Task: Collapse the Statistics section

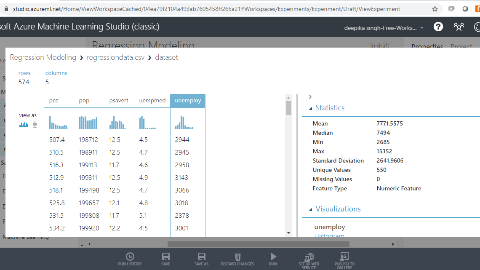Action: (x=311, y=108)
